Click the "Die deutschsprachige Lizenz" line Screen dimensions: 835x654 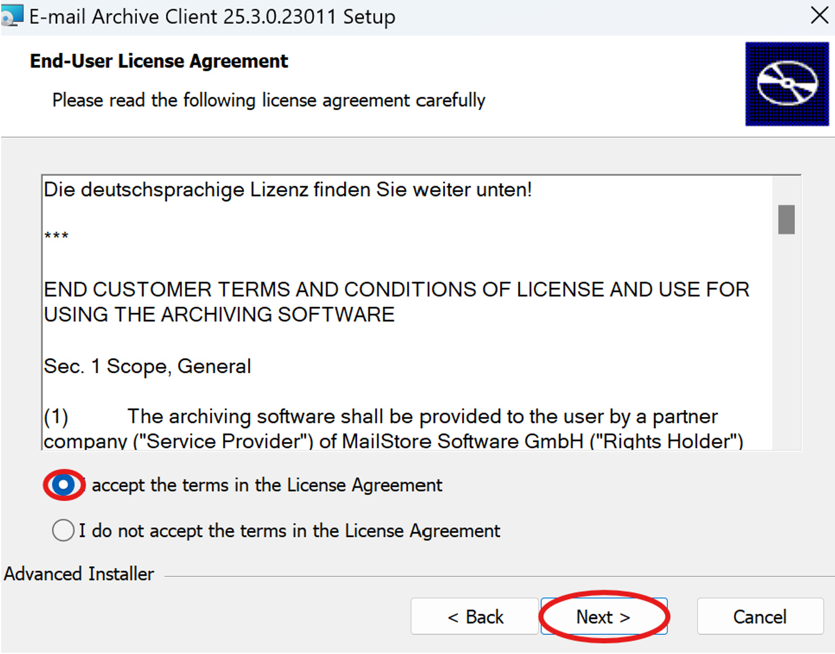(x=288, y=190)
